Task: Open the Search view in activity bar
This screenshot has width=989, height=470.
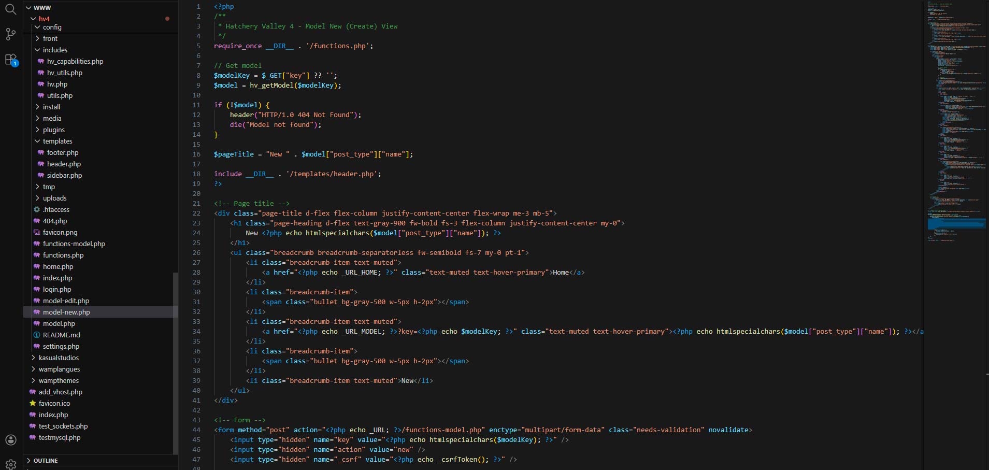Action: tap(10, 9)
